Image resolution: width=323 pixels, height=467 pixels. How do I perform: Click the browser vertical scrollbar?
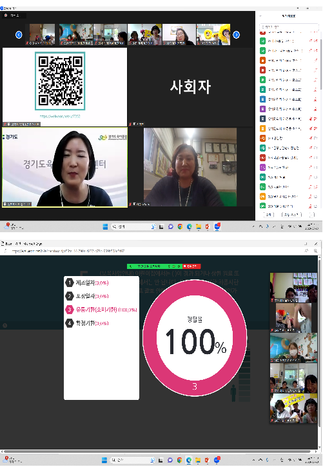[320, 343]
